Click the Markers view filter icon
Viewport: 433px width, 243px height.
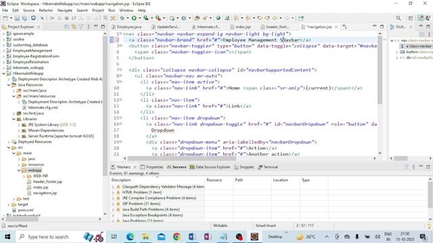[406, 167]
